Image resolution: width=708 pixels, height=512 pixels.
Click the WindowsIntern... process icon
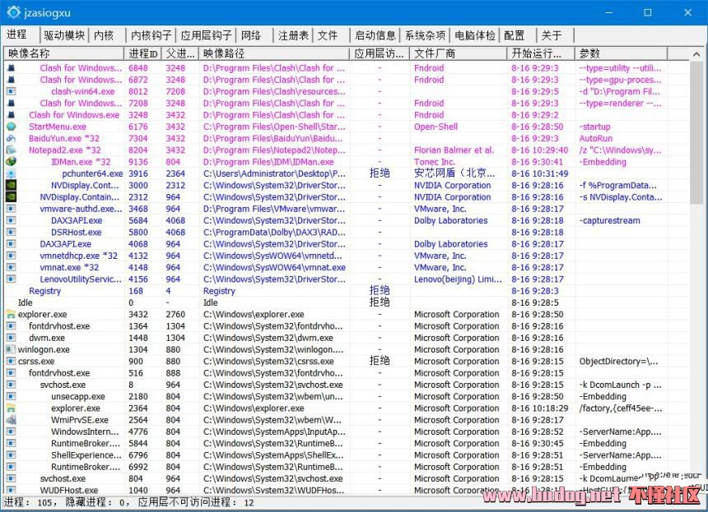tap(11, 431)
